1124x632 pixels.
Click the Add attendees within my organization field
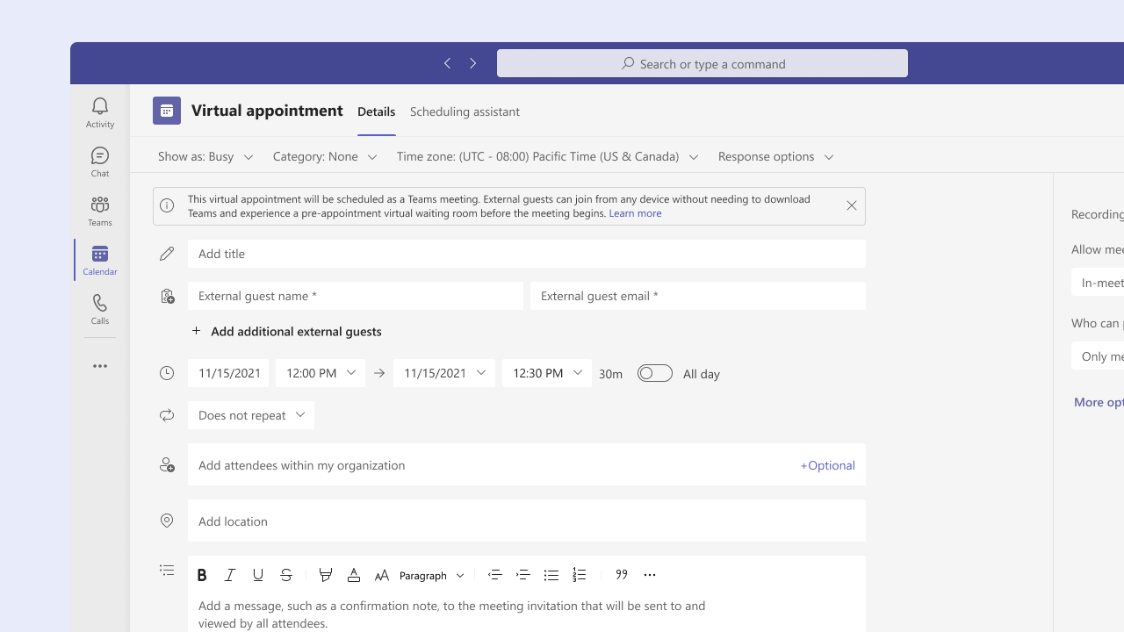(x=527, y=464)
